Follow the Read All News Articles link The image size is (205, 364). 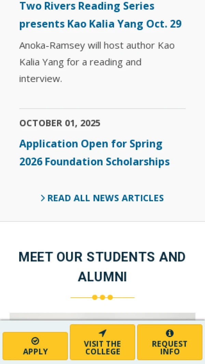pyautogui.click(x=105, y=198)
